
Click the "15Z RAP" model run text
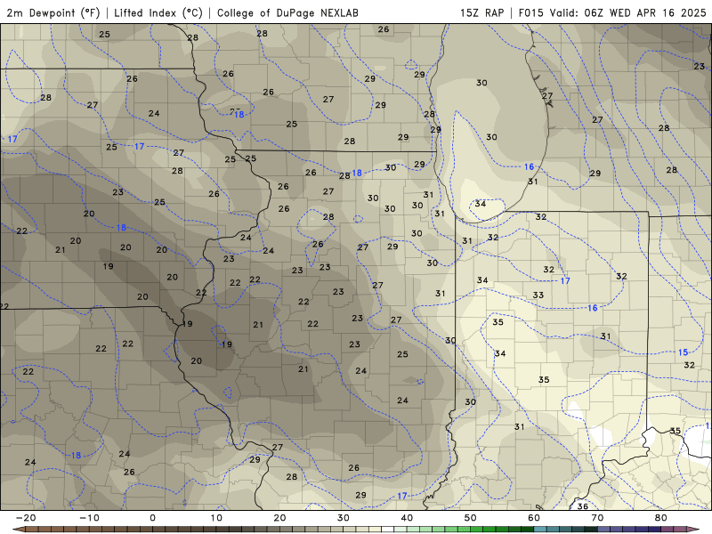[481, 12]
